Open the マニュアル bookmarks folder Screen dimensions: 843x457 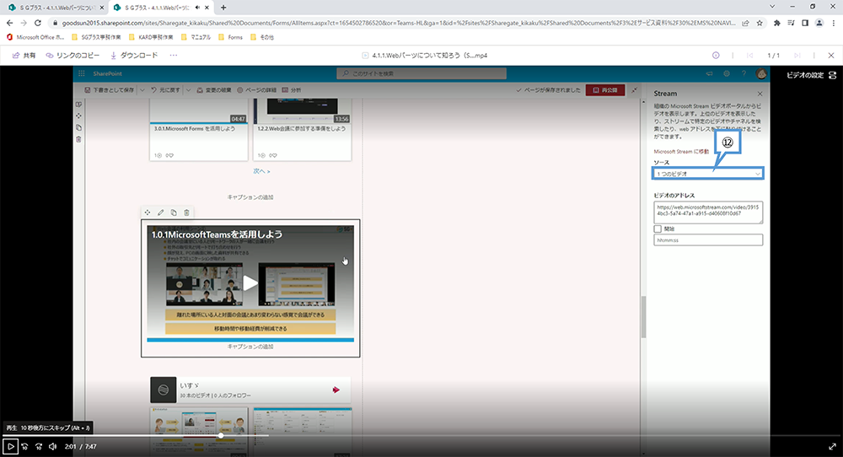click(196, 37)
